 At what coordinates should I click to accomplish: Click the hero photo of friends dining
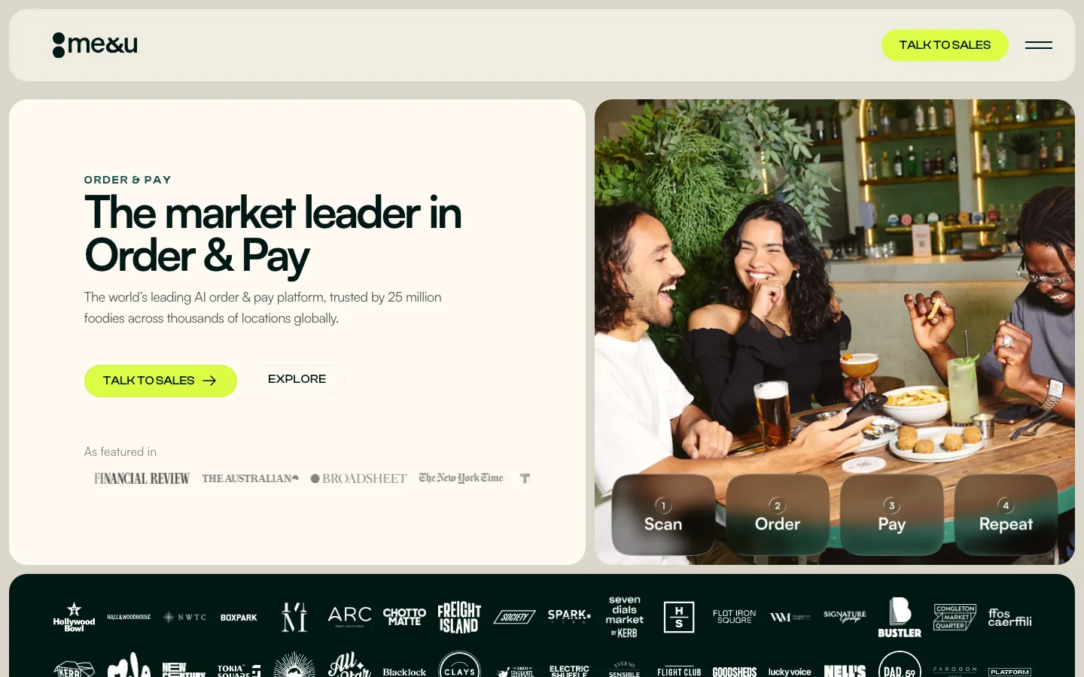[834, 286]
